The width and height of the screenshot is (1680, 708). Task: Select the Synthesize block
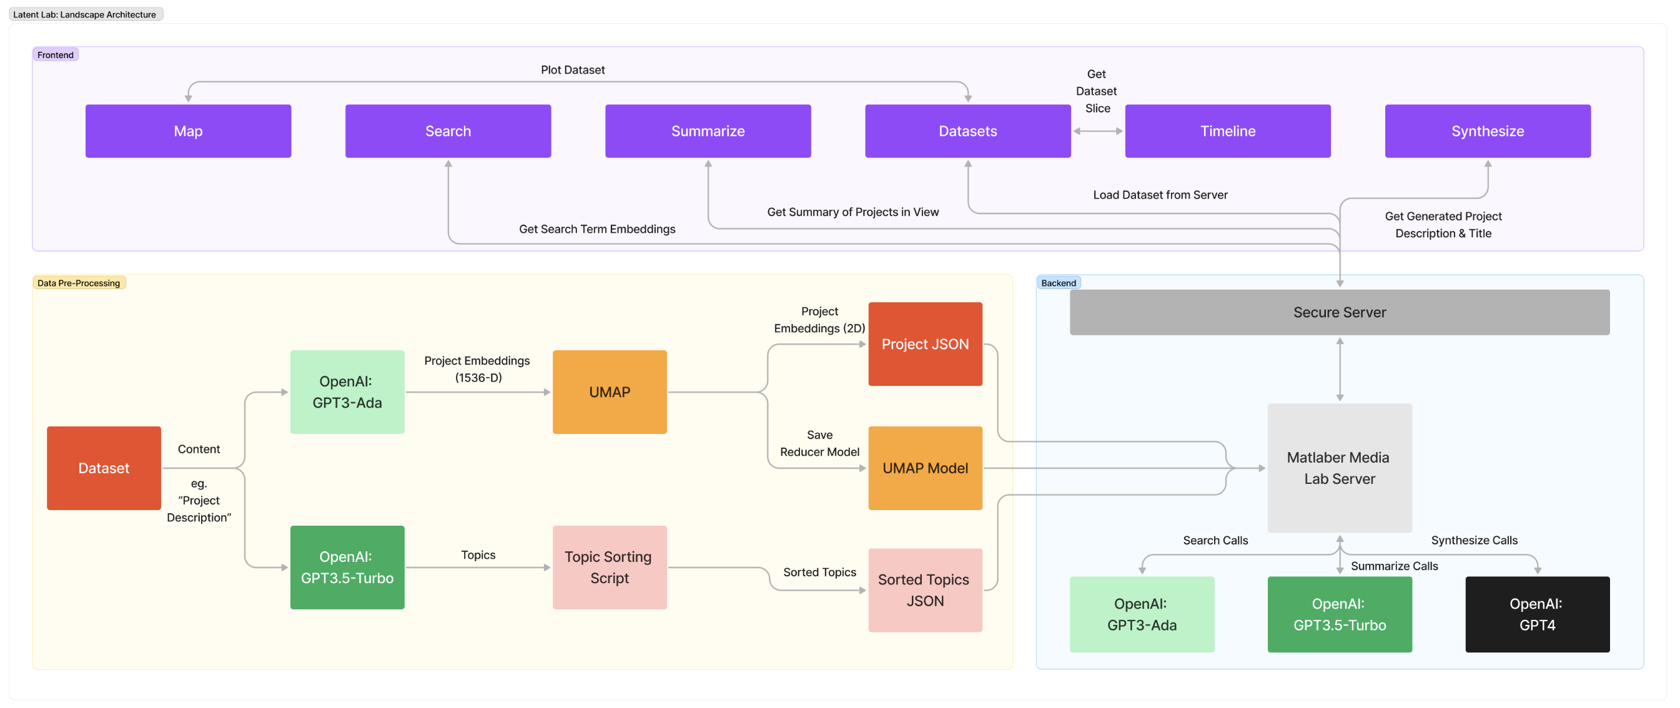coord(1487,131)
